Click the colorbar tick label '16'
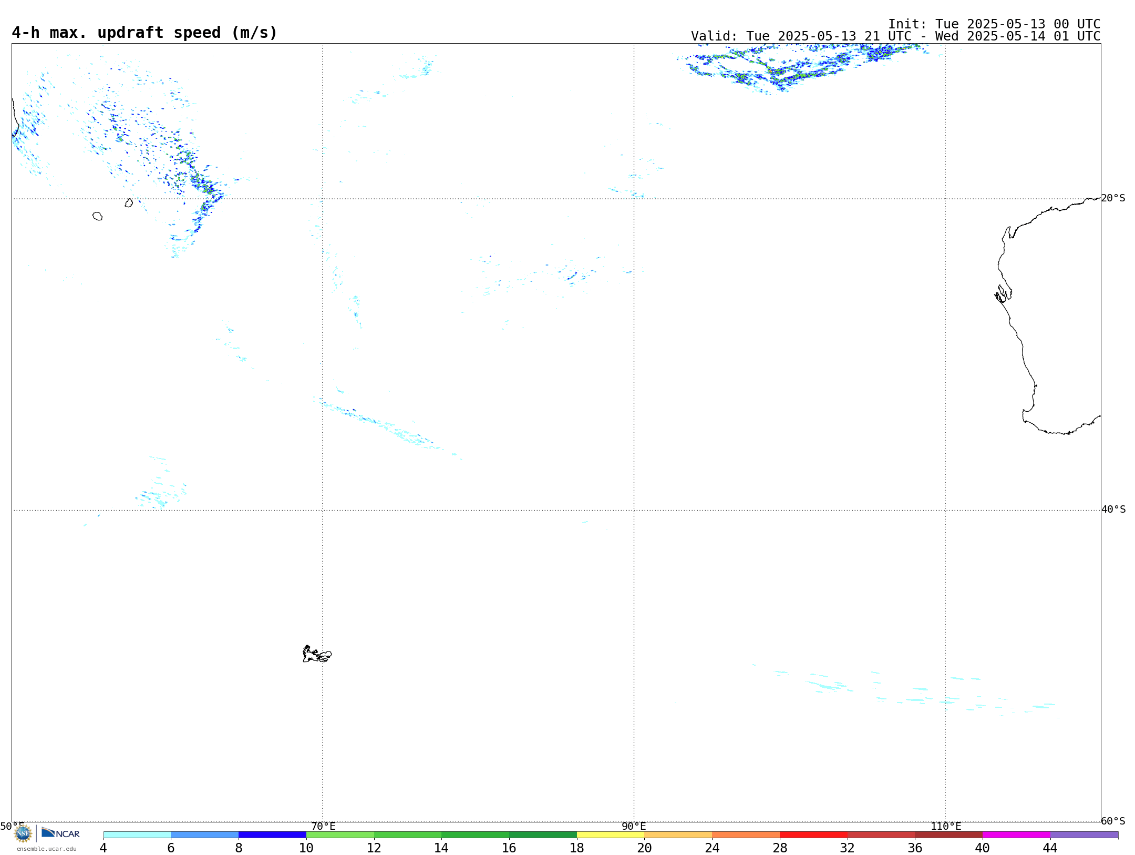Screen dimensions: 1135x855 coord(509,848)
